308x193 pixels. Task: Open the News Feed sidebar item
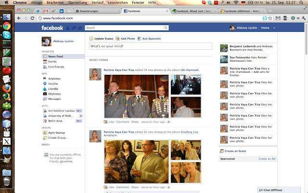pyautogui.click(x=55, y=56)
